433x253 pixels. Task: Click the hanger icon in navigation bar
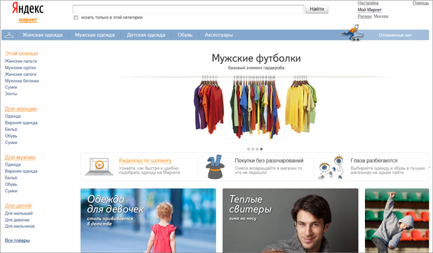click(x=9, y=35)
